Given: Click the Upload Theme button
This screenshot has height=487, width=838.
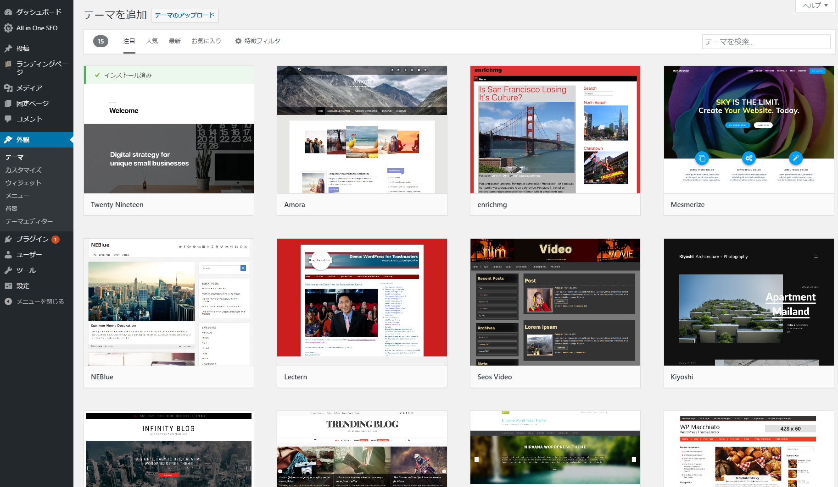Looking at the screenshot, I should tap(184, 15).
